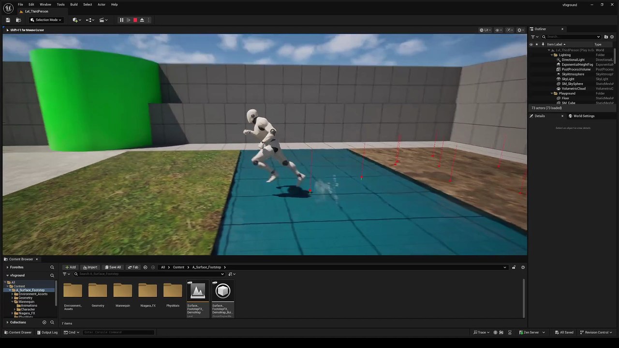The width and height of the screenshot is (619, 348).
Task: Open the Revision Control dropdown
Action: 596,332
